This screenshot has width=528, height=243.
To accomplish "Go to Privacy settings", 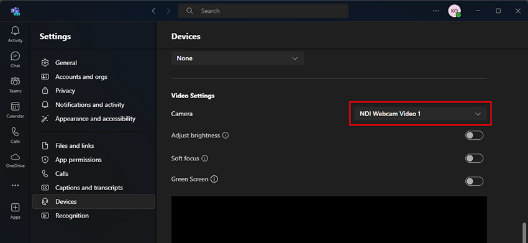I will (x=94, y=91).
